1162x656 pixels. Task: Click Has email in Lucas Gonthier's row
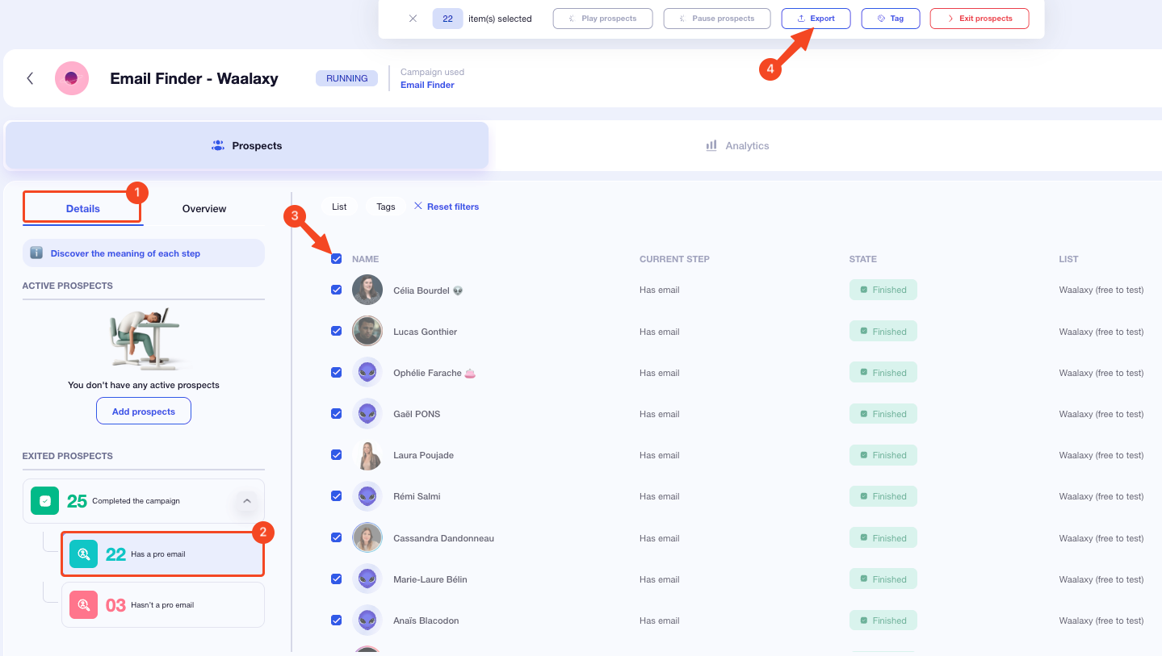pyautogui.click(x=660, y=332)
